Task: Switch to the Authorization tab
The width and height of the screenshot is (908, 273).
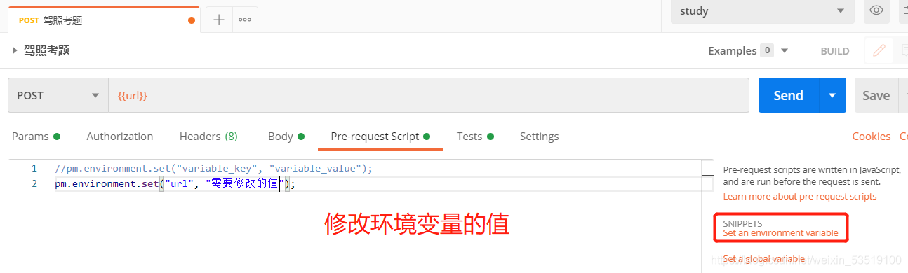Action: point(119,136)
